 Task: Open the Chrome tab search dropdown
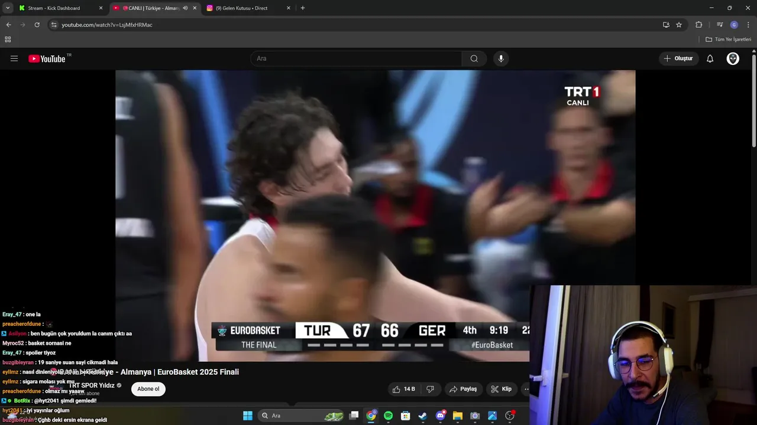[8, 8]
